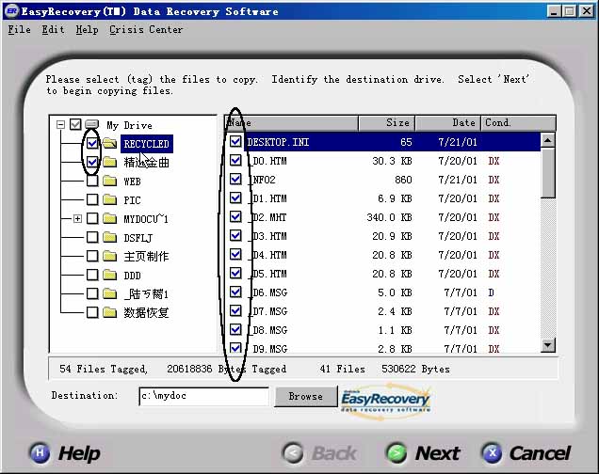Screen dimensions: 599x474
Task: Click the EasyRecovery logo beside Browse
Action: point(386,397)
